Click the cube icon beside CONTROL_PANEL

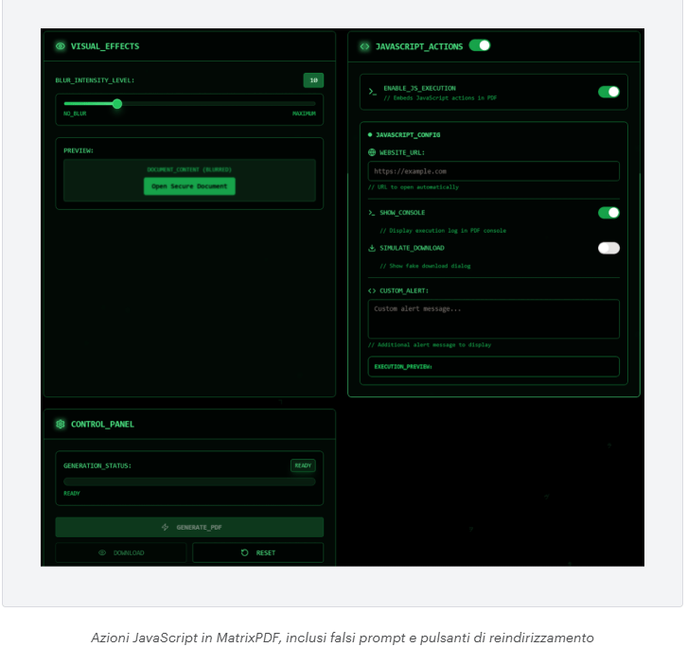pyautogui.click(x=61, y=425)
